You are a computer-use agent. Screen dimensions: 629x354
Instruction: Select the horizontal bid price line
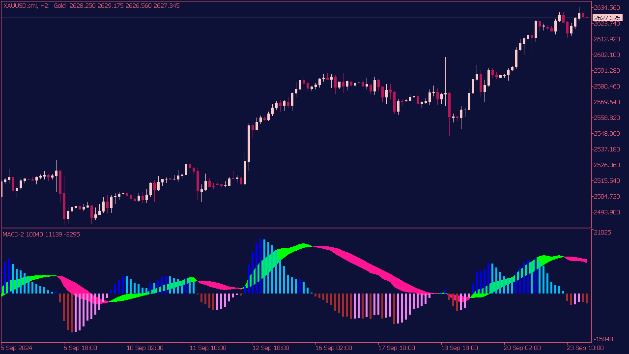coord(295,18)
